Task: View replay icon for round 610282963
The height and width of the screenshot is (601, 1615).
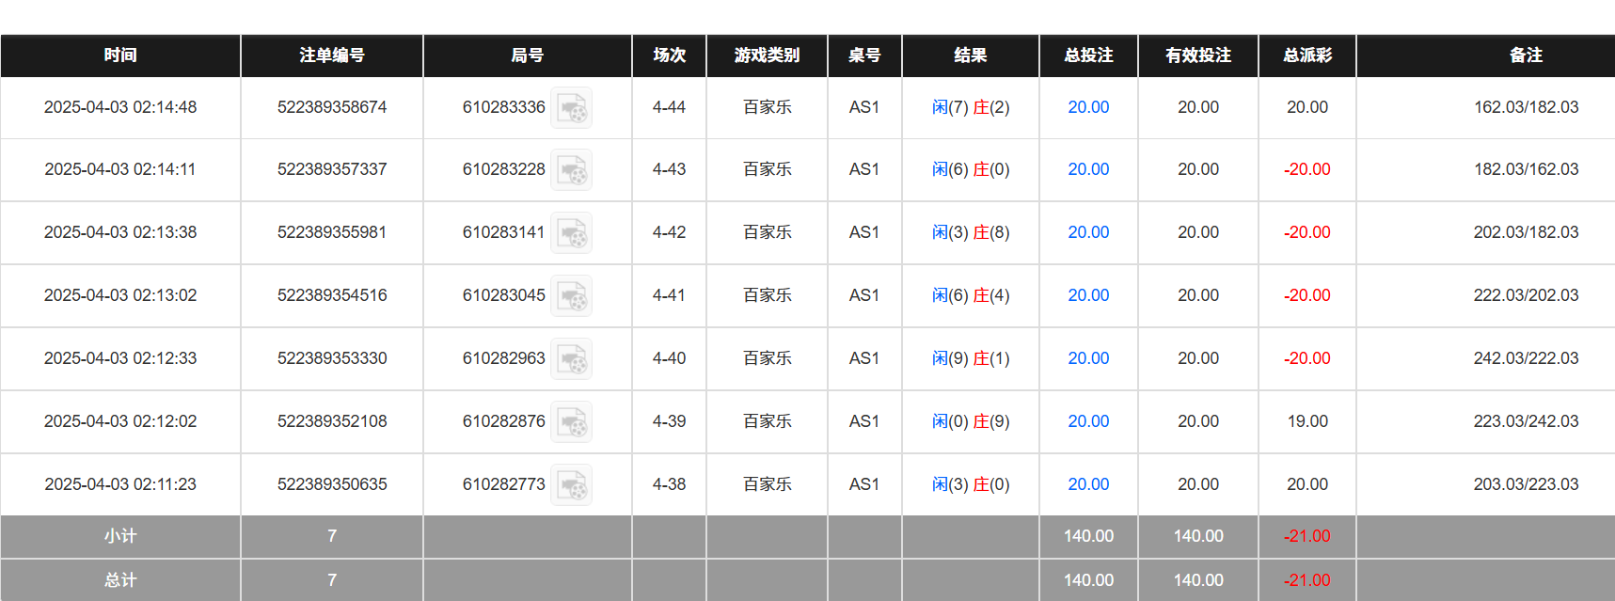Action: click(571, 359)
